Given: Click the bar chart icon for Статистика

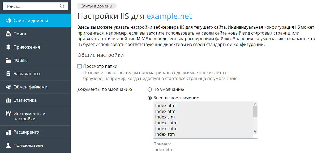Looking at the screenshot, I should click(8, 100).
